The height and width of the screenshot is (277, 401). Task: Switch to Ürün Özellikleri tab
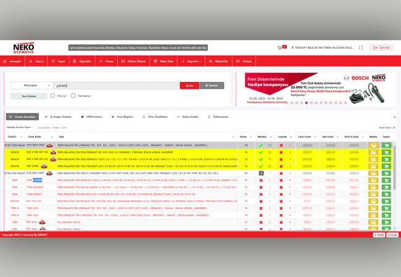pyautogui.click(x=155, y=117)
